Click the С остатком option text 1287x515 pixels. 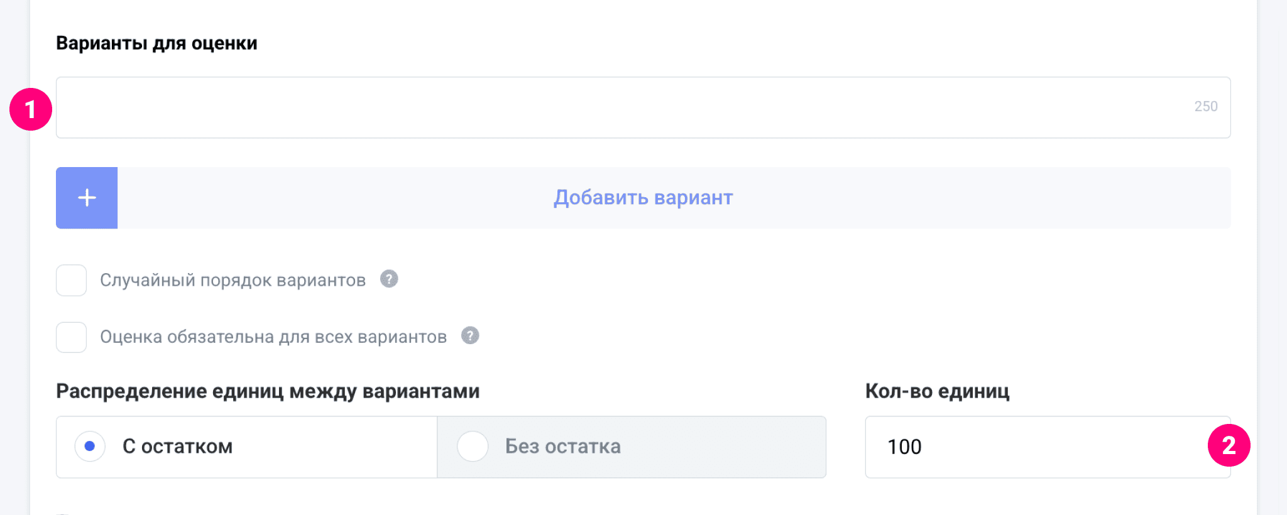[177, 447]
